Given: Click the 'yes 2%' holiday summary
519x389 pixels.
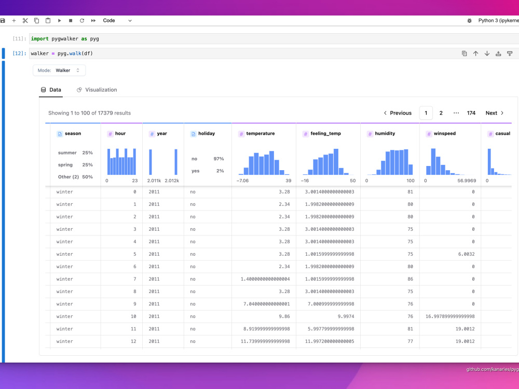Looking at the screenshot, I should [208, 171].
